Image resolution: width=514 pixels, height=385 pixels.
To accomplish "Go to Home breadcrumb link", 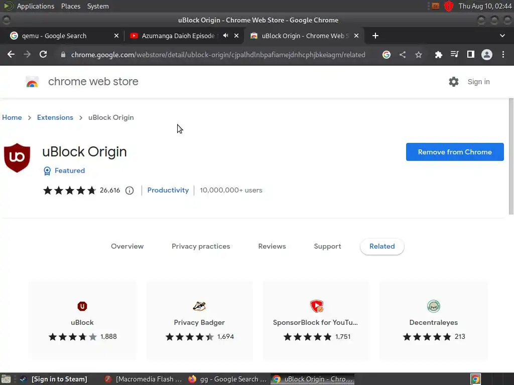I will click(12, 117).
